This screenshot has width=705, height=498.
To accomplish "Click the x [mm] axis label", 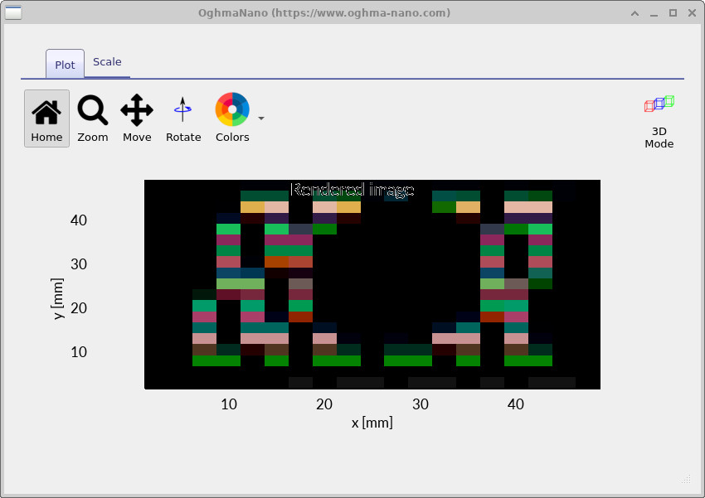I will [372, 423].
